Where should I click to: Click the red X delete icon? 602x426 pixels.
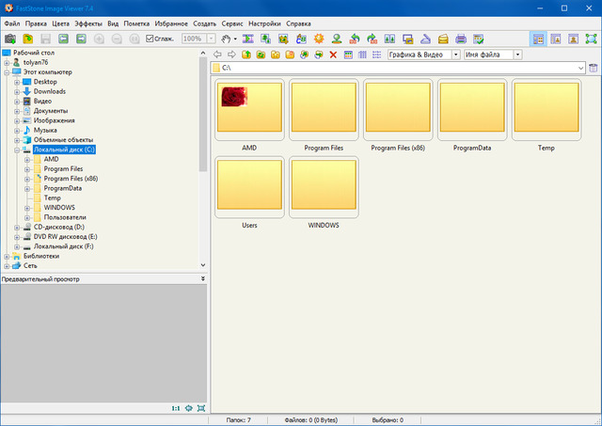point(333,55)
